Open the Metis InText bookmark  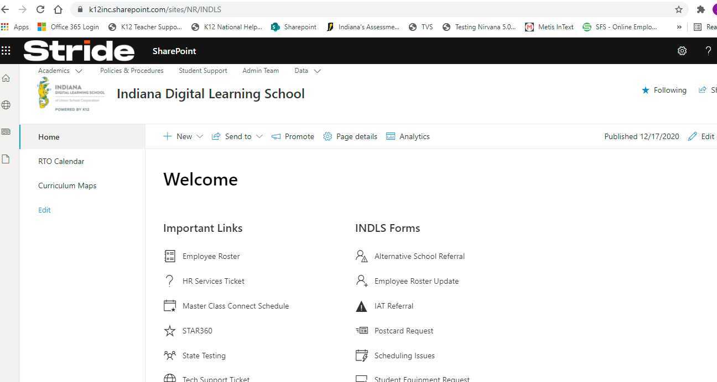click(x=549, y=26)
